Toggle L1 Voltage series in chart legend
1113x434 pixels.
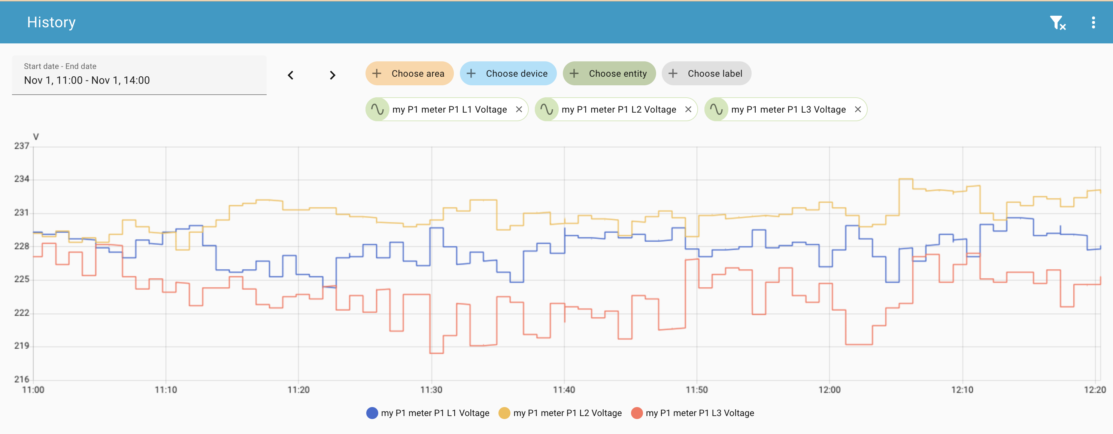(435, 413)
